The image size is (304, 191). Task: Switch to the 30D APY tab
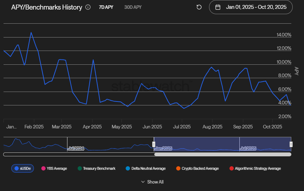point(133,7)
